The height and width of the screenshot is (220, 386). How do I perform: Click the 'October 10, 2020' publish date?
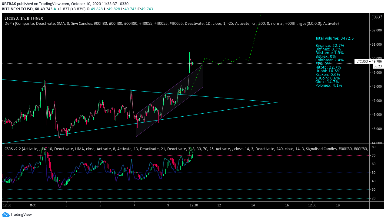pos(85,4)
